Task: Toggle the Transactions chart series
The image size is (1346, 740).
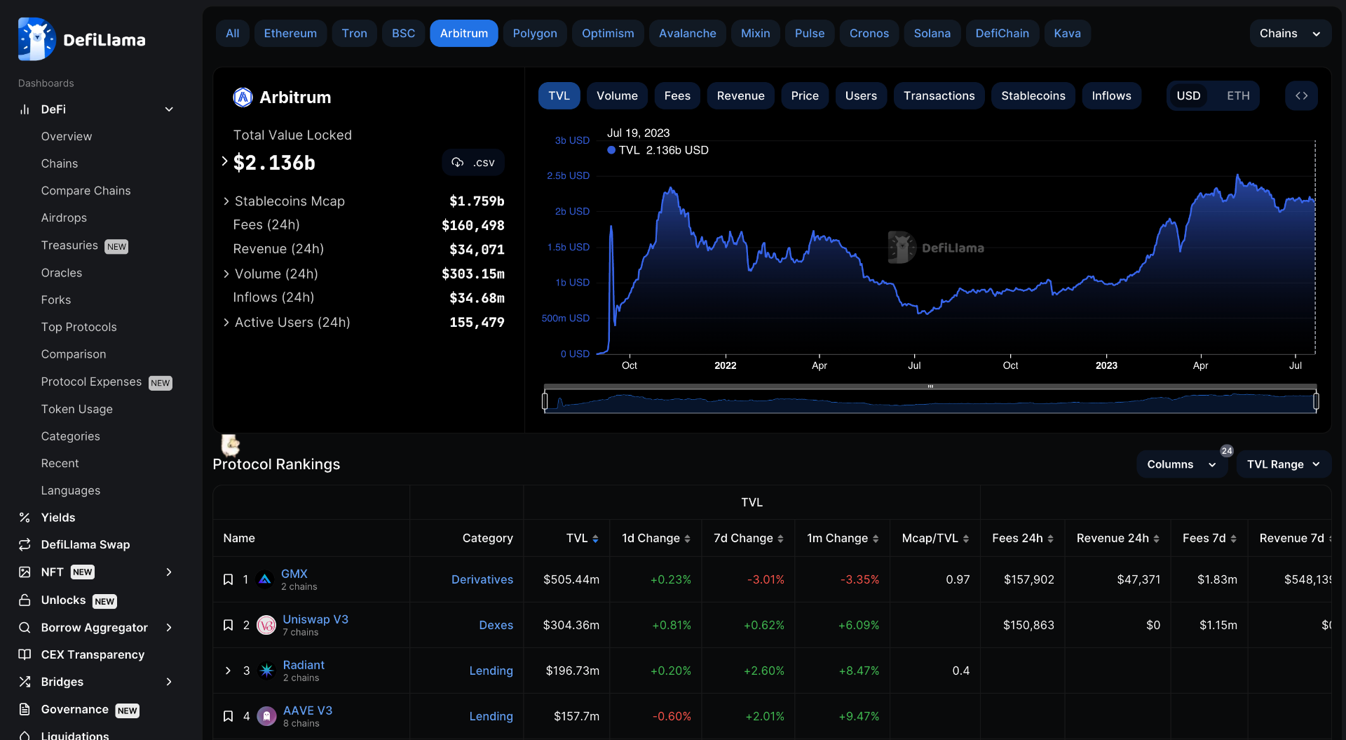Action: coord(939,96)
